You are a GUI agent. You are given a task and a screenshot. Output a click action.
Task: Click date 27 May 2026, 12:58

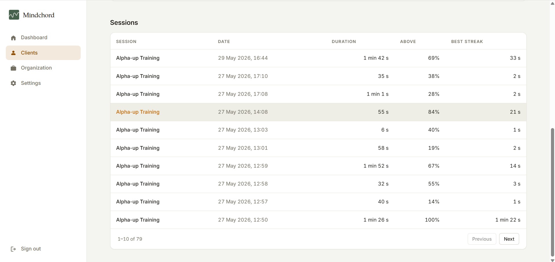pos(243,184)
